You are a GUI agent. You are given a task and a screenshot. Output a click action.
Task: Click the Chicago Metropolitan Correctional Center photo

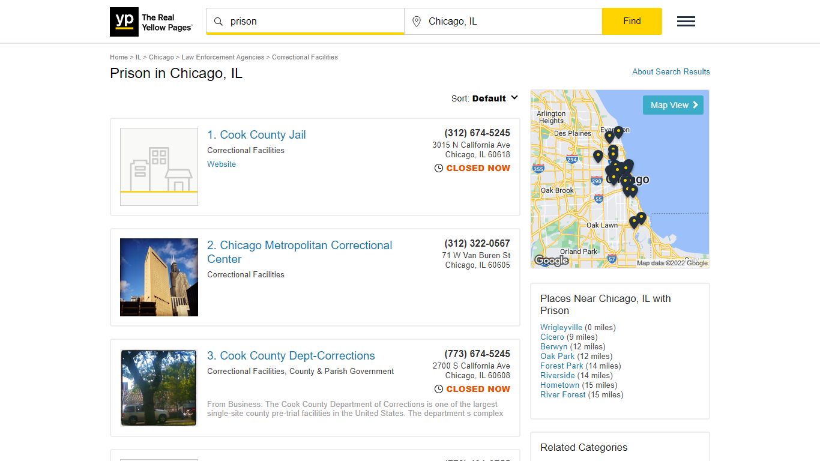point(159,277)
